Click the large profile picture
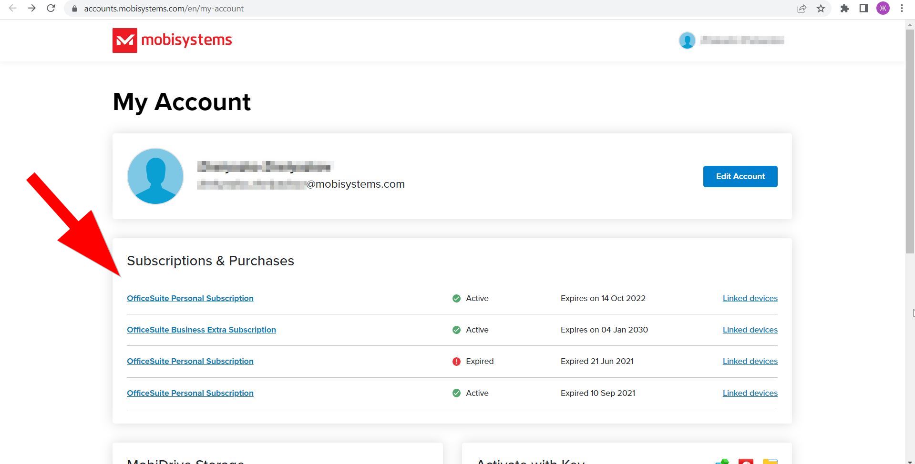915x464 pixels. [x=155, y=176]
